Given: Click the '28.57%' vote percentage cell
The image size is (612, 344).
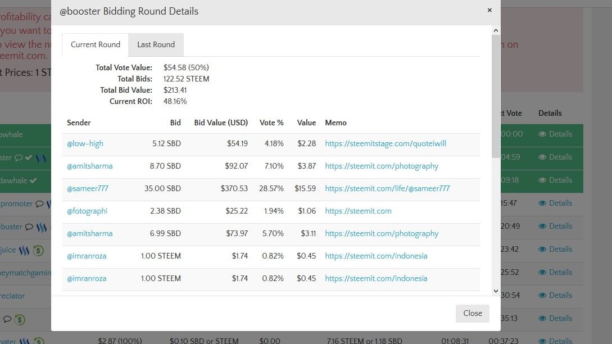Looking at the screenshot, I should pos(271,189).
